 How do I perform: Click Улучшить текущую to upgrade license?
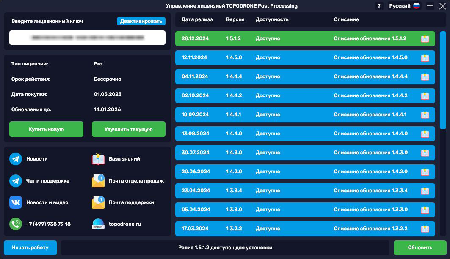coord(128,129)
